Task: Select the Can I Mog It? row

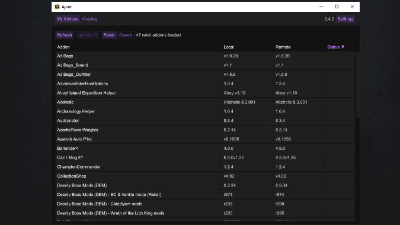Action: coord(205,157)
